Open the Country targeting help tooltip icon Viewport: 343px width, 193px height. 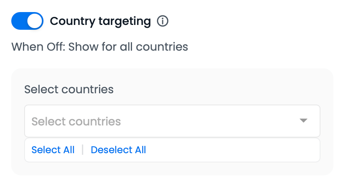162,21
